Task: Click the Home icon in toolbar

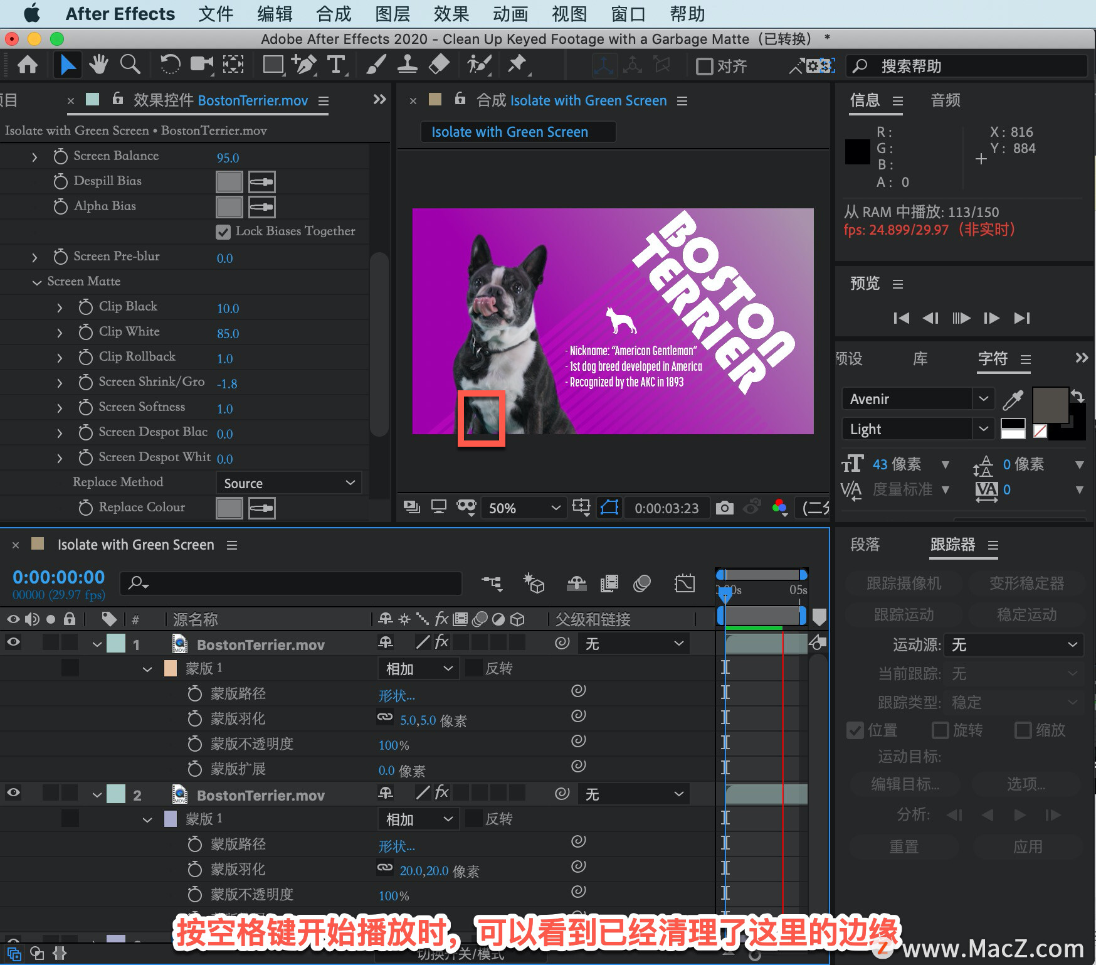Action: click(27, 65)
